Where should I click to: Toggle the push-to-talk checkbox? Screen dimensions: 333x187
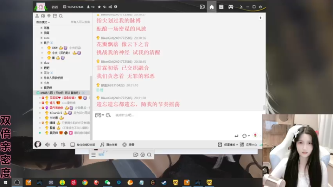pos(72,145)
